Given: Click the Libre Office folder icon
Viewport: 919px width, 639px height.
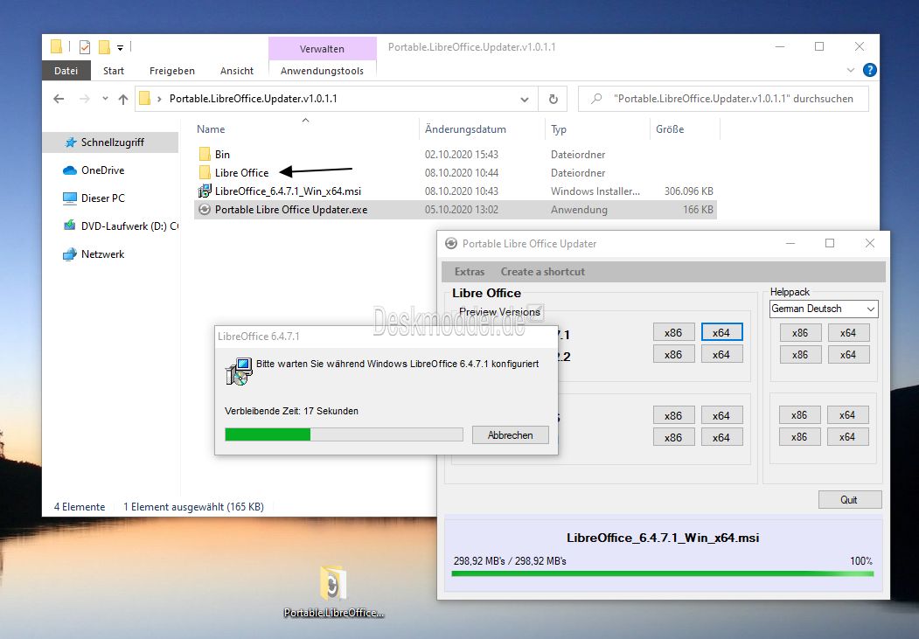Looking at the screenshot, I should [x=205, y=173].
